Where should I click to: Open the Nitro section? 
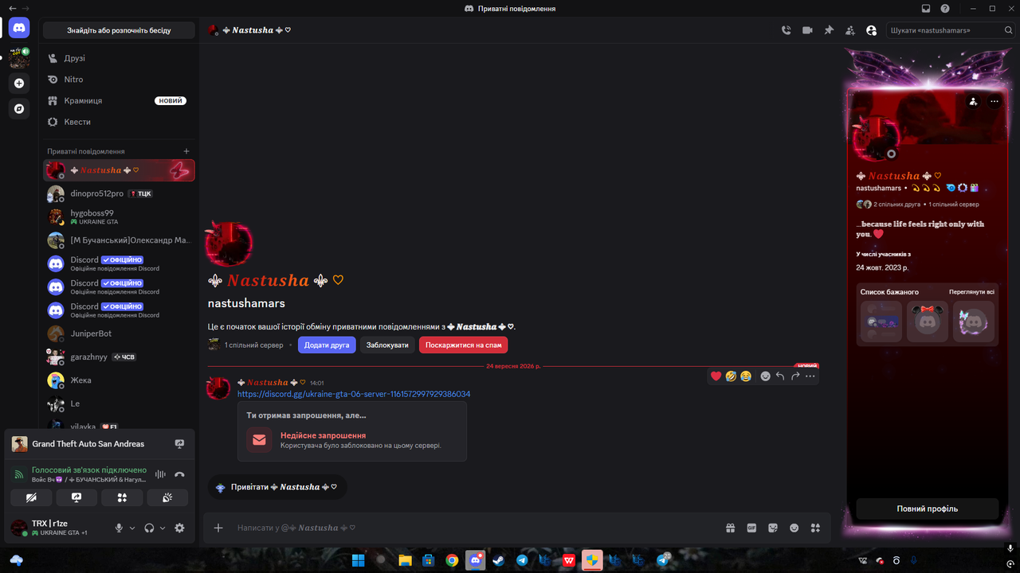click(x=119, y=80)
